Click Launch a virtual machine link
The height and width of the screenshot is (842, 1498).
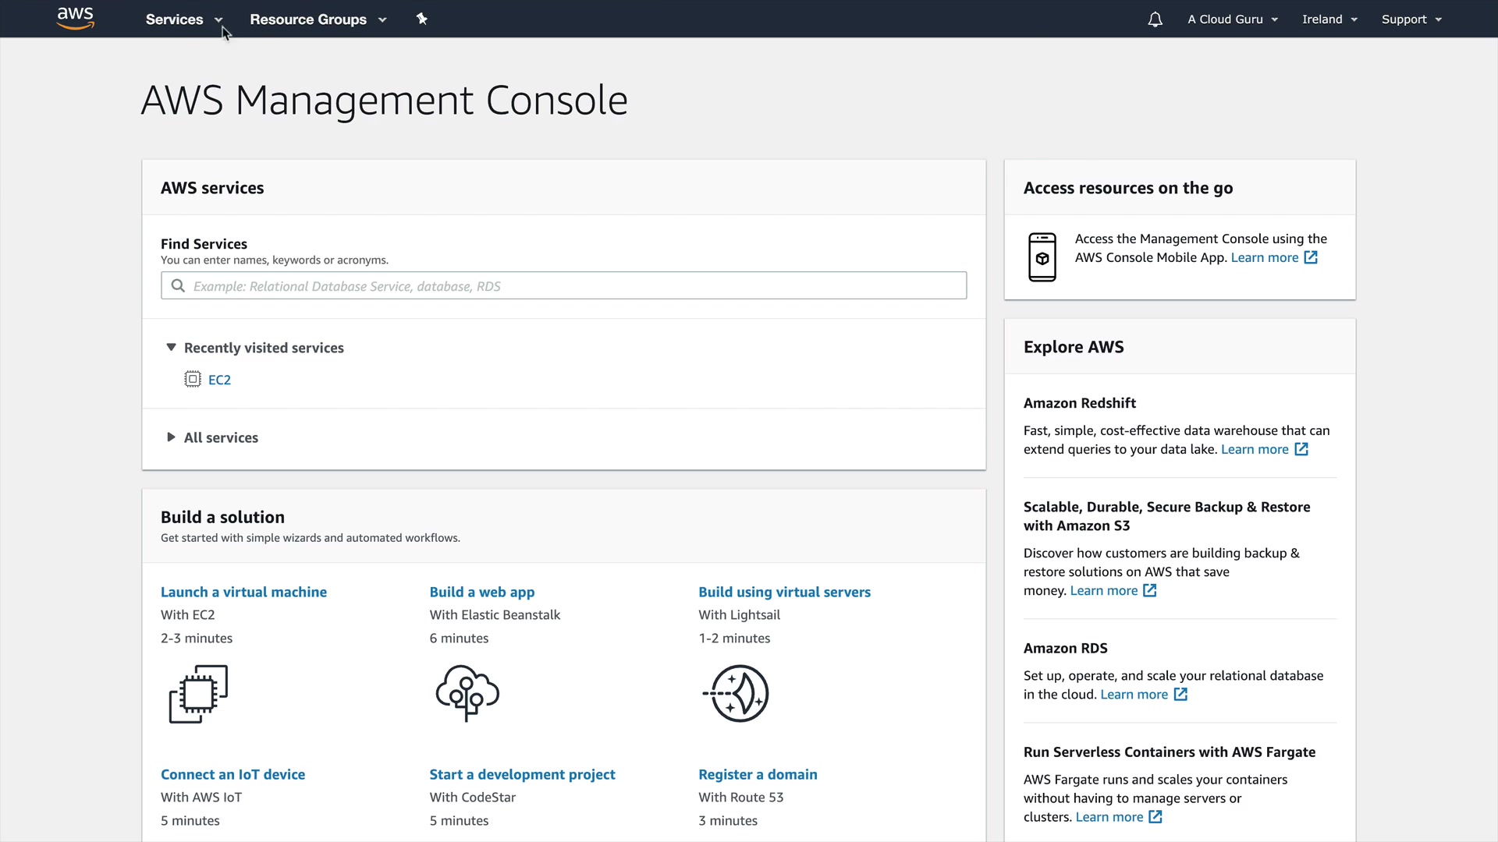tap(243, 592)
